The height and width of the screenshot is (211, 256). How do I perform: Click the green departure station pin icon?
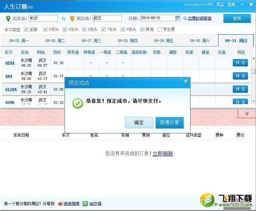pos(8,19)
